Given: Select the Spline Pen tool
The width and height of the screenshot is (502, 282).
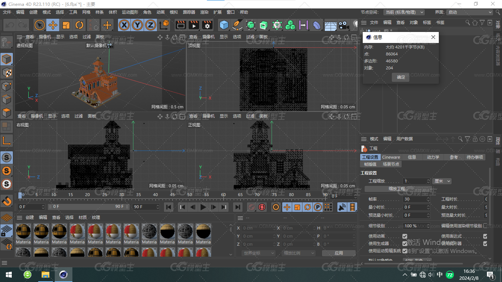Looking at the screenshot, I should click(x=237, y=25).
